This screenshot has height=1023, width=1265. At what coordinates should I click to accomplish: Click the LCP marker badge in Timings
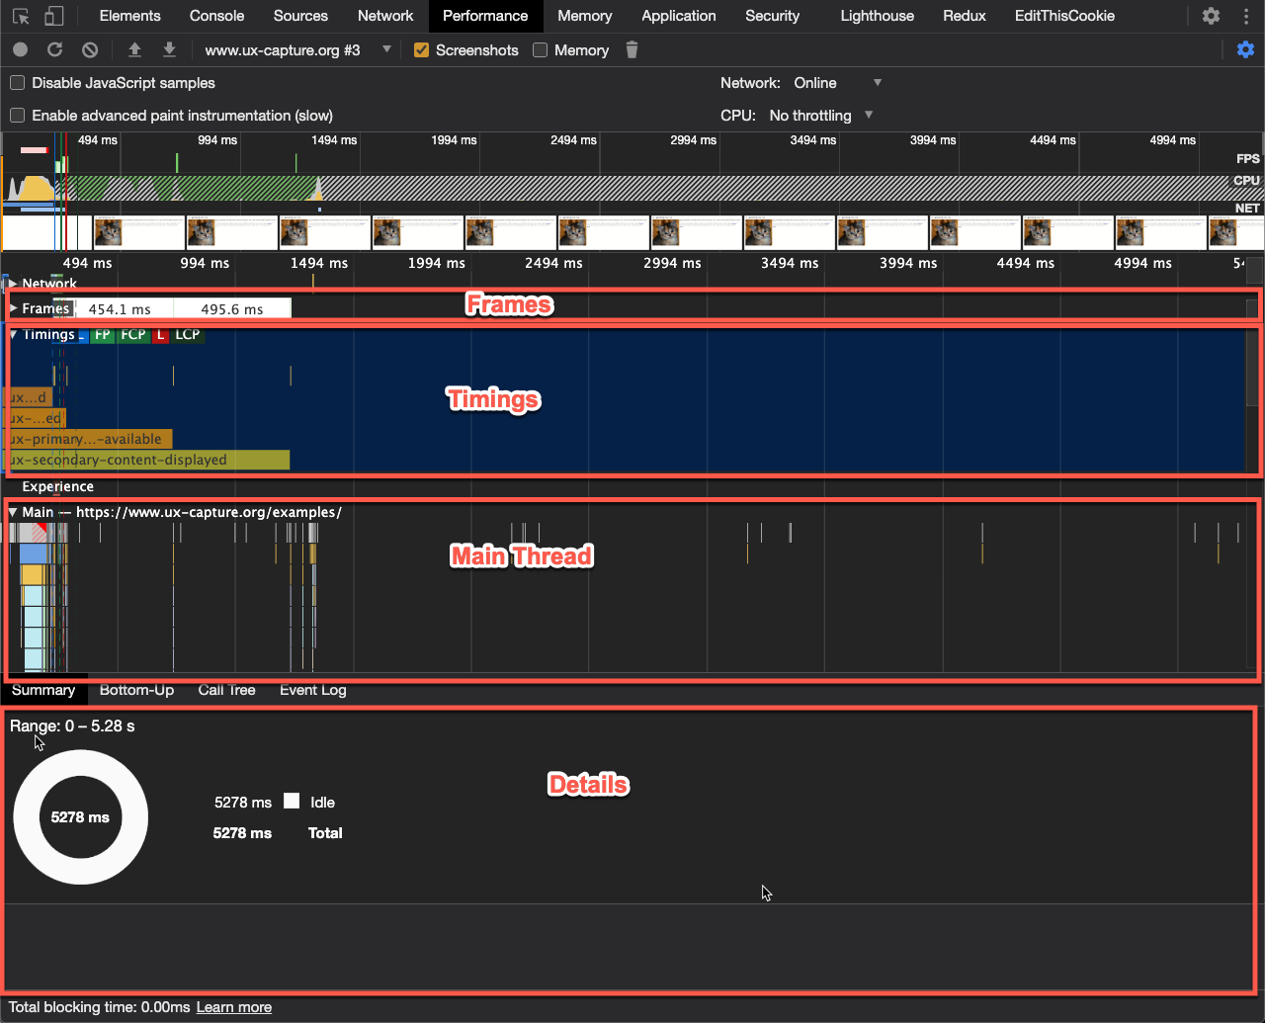pyautogui.click(x=186, y=335)
